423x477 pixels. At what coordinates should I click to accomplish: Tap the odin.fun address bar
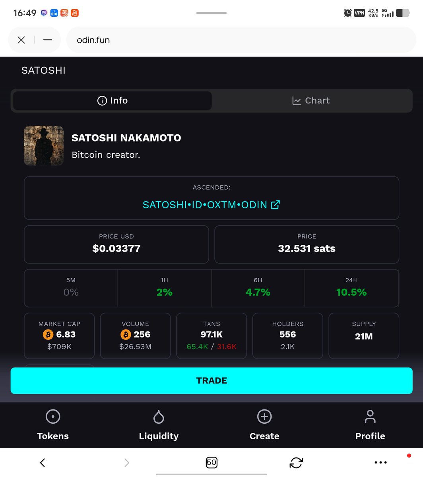(241, 40)
